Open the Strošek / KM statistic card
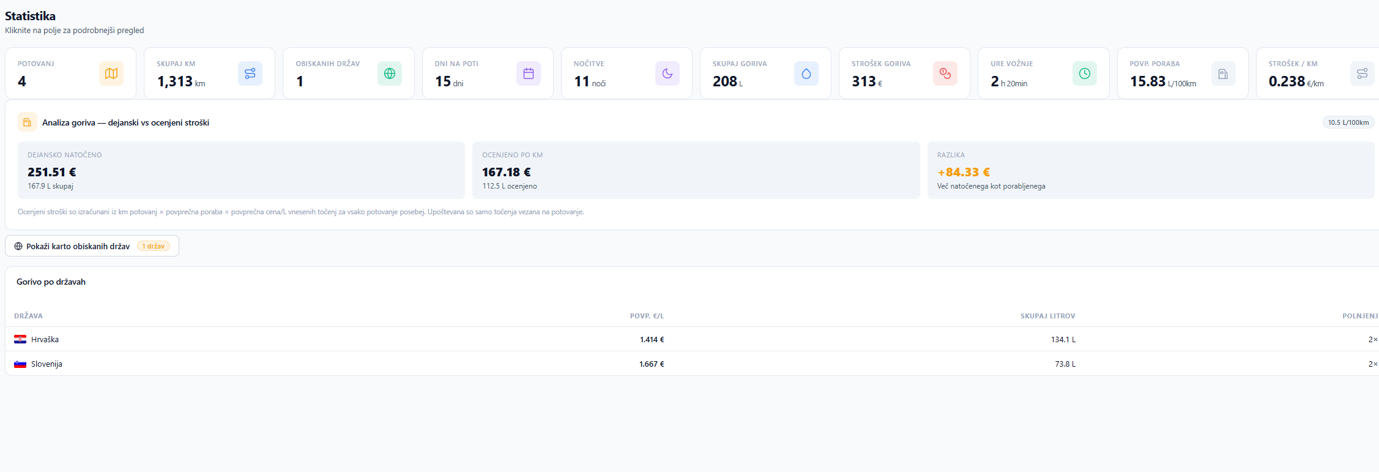This screenshot has height=472, width=1379. tap(1315, 73)
